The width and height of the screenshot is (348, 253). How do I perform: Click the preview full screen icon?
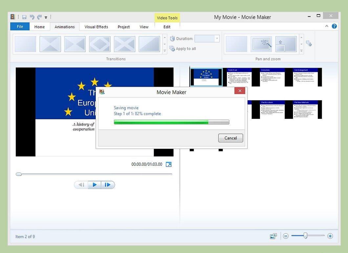pyautogui.click(x=169, y=164)
